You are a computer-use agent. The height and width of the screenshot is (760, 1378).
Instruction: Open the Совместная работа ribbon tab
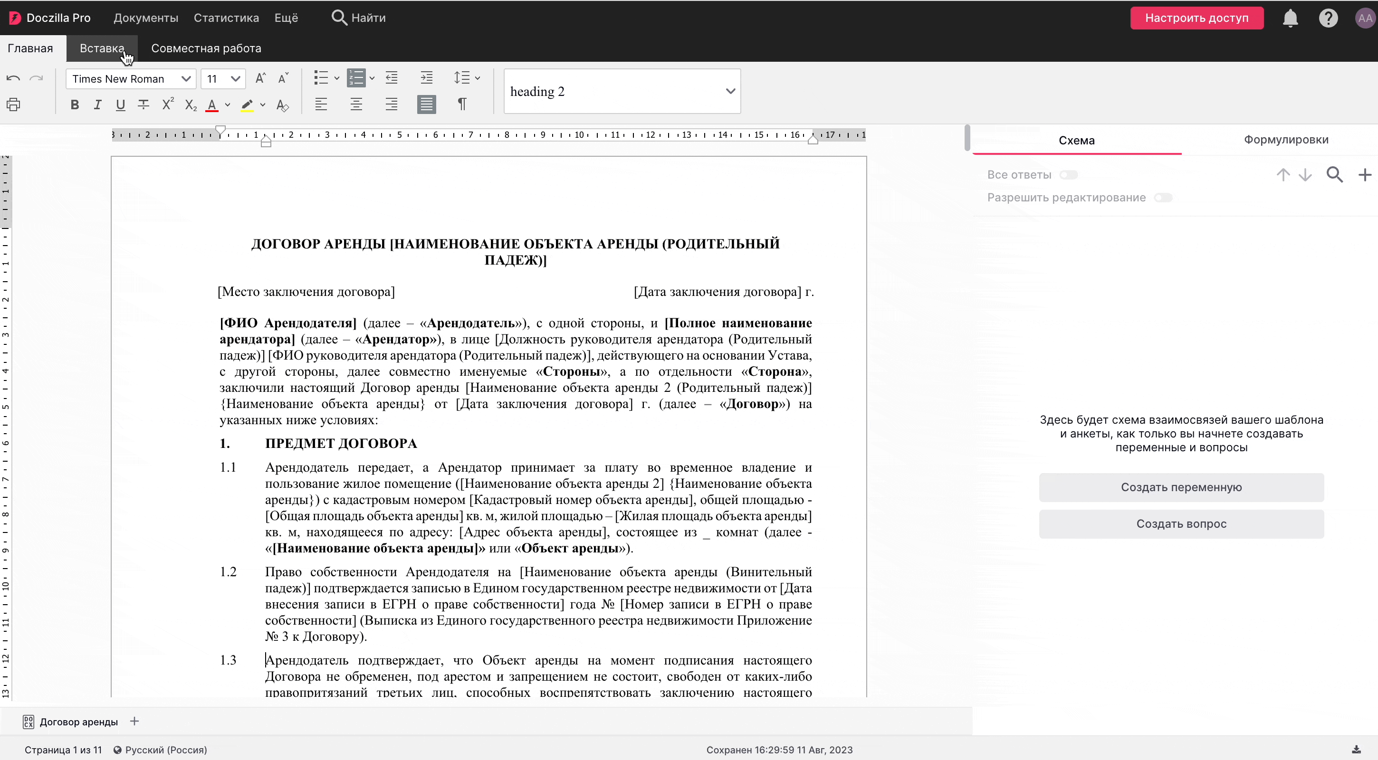click(x=206, y=48)
